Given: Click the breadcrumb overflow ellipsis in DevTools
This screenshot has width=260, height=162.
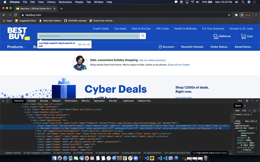Looking at the screenshot, I should click(230, 153).
